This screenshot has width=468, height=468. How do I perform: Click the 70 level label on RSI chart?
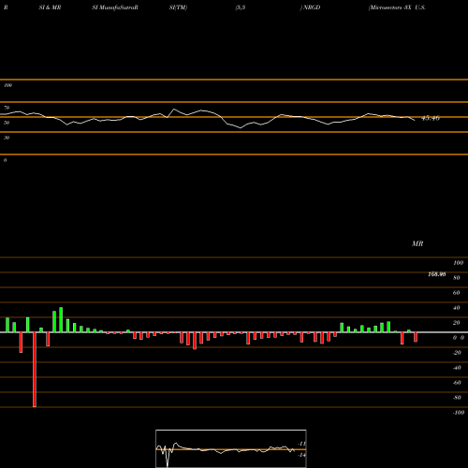[x=7, y=108]
